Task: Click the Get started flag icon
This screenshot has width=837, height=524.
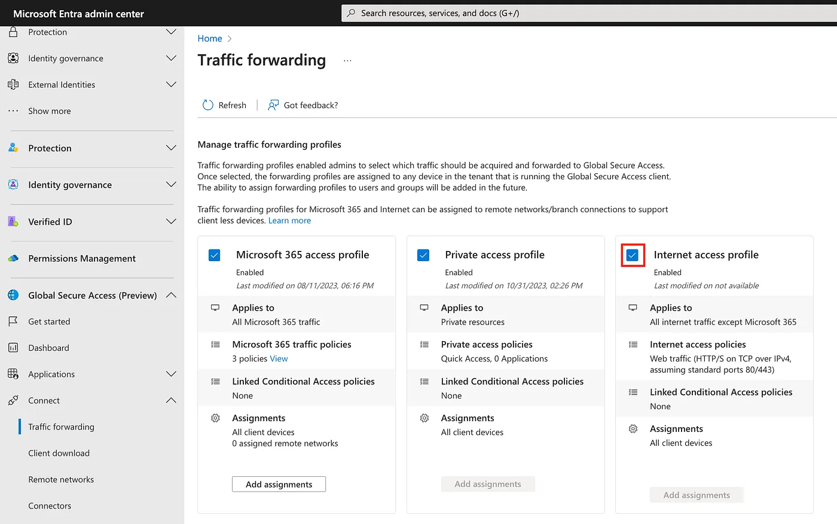Action: (13, 321)
